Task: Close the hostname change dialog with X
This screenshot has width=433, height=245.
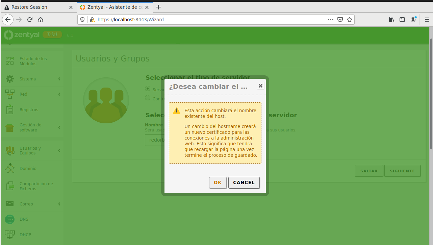Action: click(x=260, y=86)
